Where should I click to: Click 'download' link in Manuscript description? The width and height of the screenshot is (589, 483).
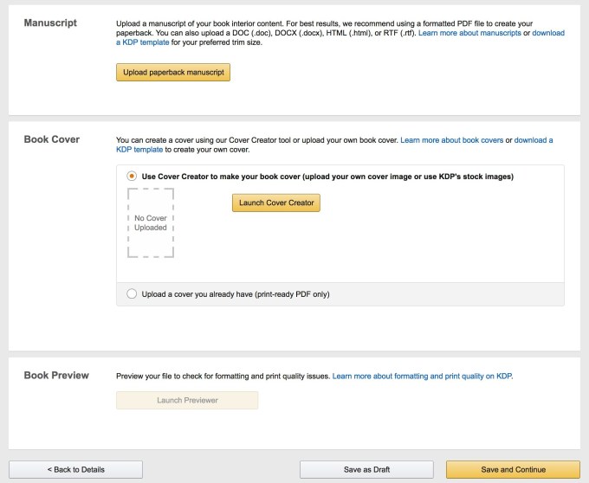[548, 33]
